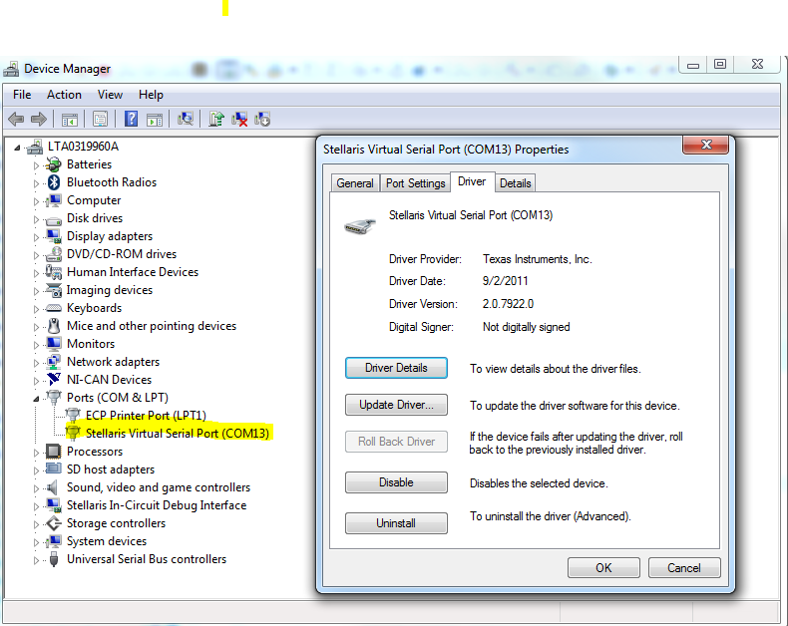Open the Properties sheet toolbar icon
Screen dimensions: 788x626
point(100,119)
